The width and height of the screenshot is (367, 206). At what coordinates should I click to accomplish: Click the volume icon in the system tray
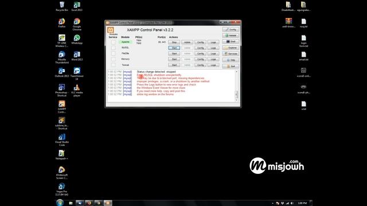(x=292, y=203)
